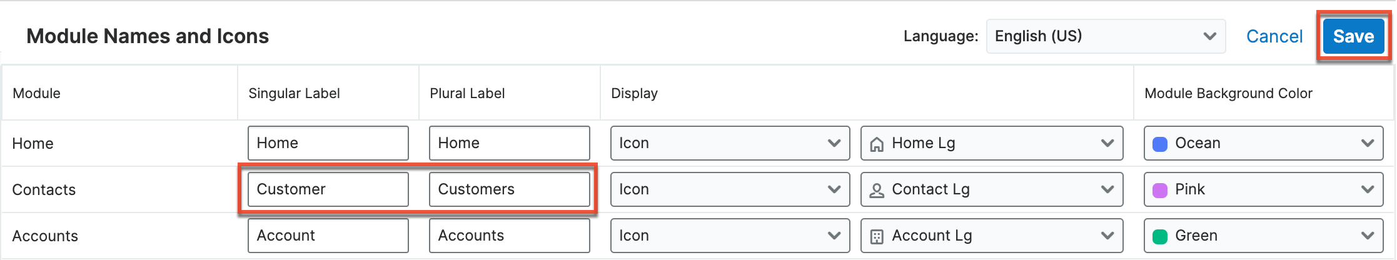Click the Pink color swatch
1397x260 pixels.
1160,191
